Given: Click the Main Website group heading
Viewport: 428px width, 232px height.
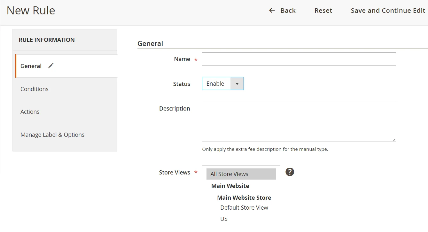Looking at the screenshot, I should [x=230, y=186].
